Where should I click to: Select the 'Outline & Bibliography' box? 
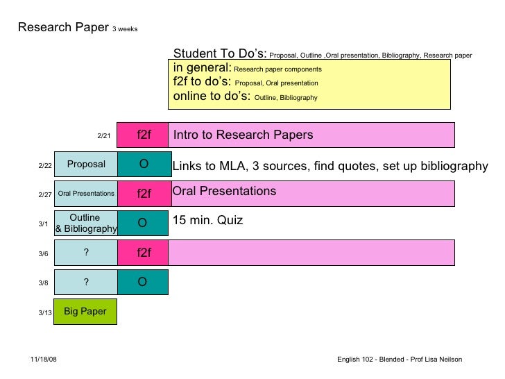point(86,223)
